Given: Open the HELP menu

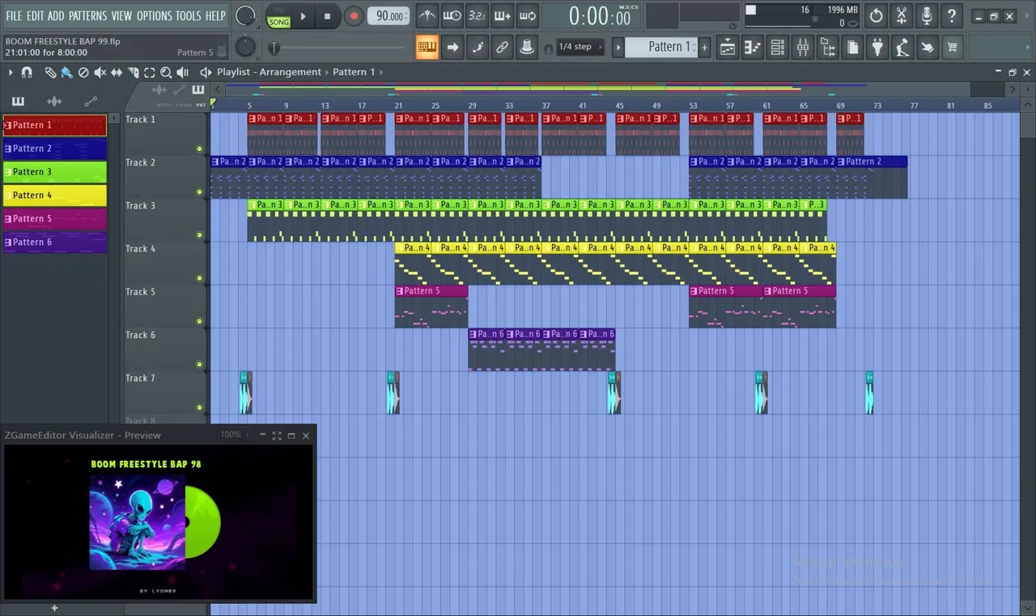Looking at the screenshot, I should (x=215, y=15).
